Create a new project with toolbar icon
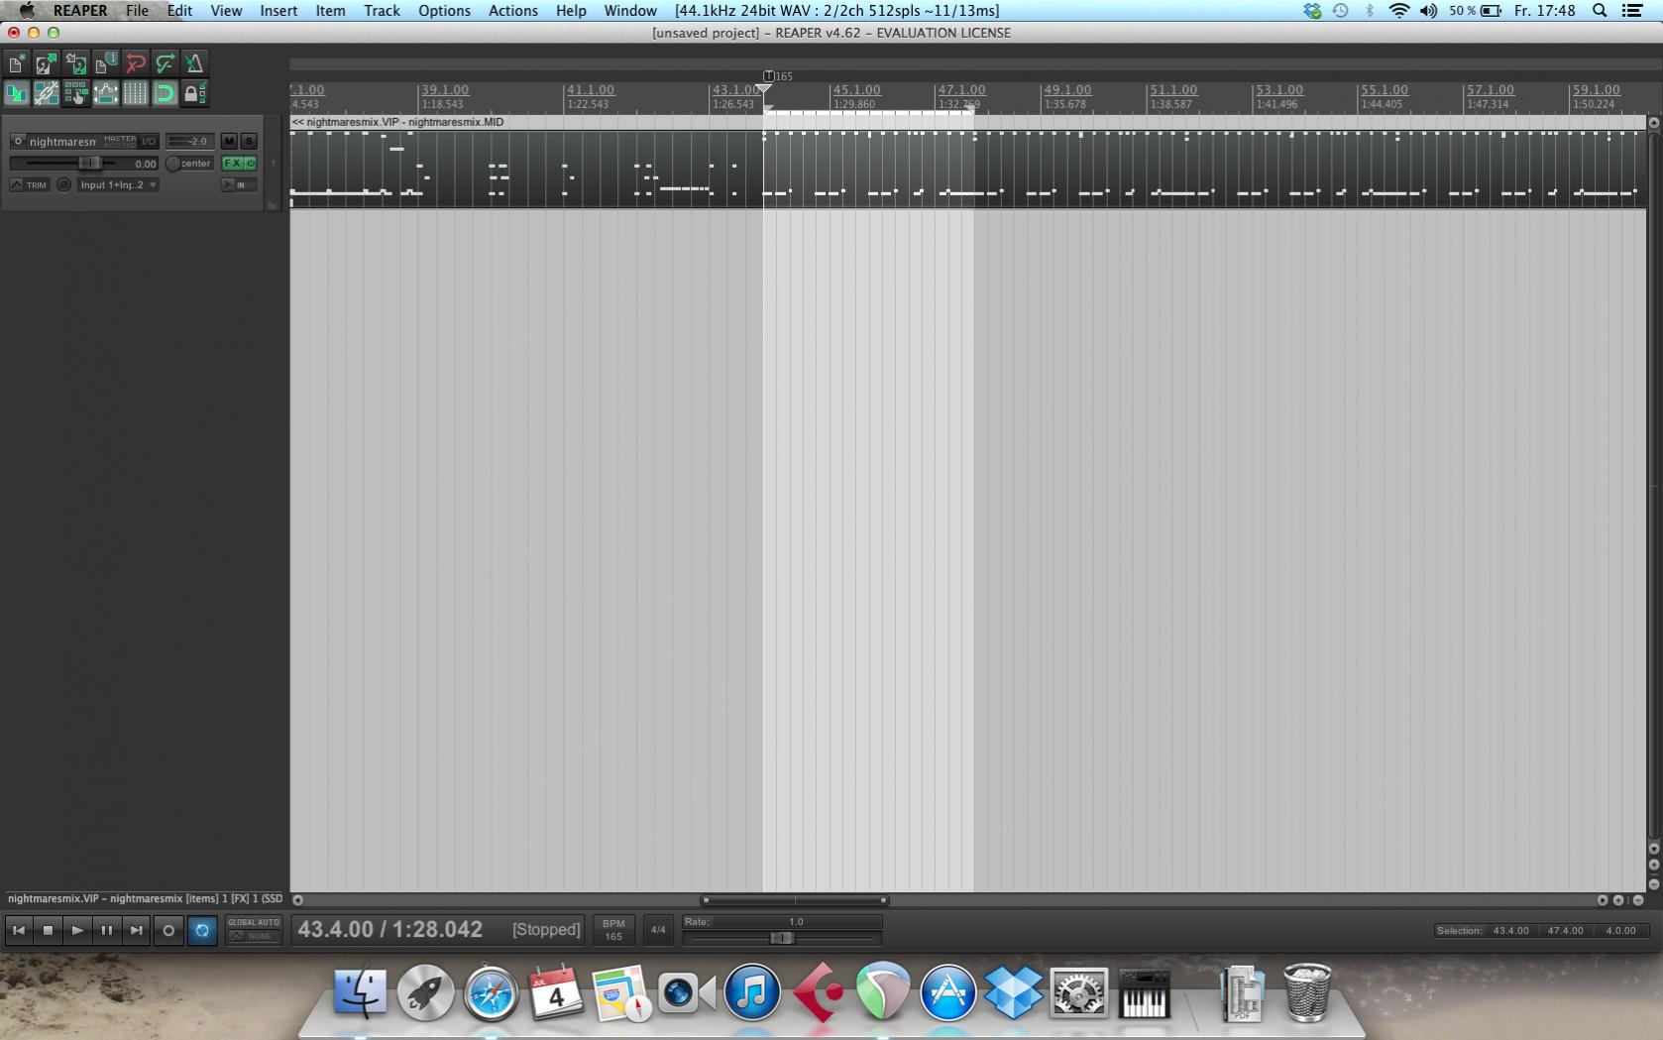This screenshot has width=1663, height=1040. point(17,64)
